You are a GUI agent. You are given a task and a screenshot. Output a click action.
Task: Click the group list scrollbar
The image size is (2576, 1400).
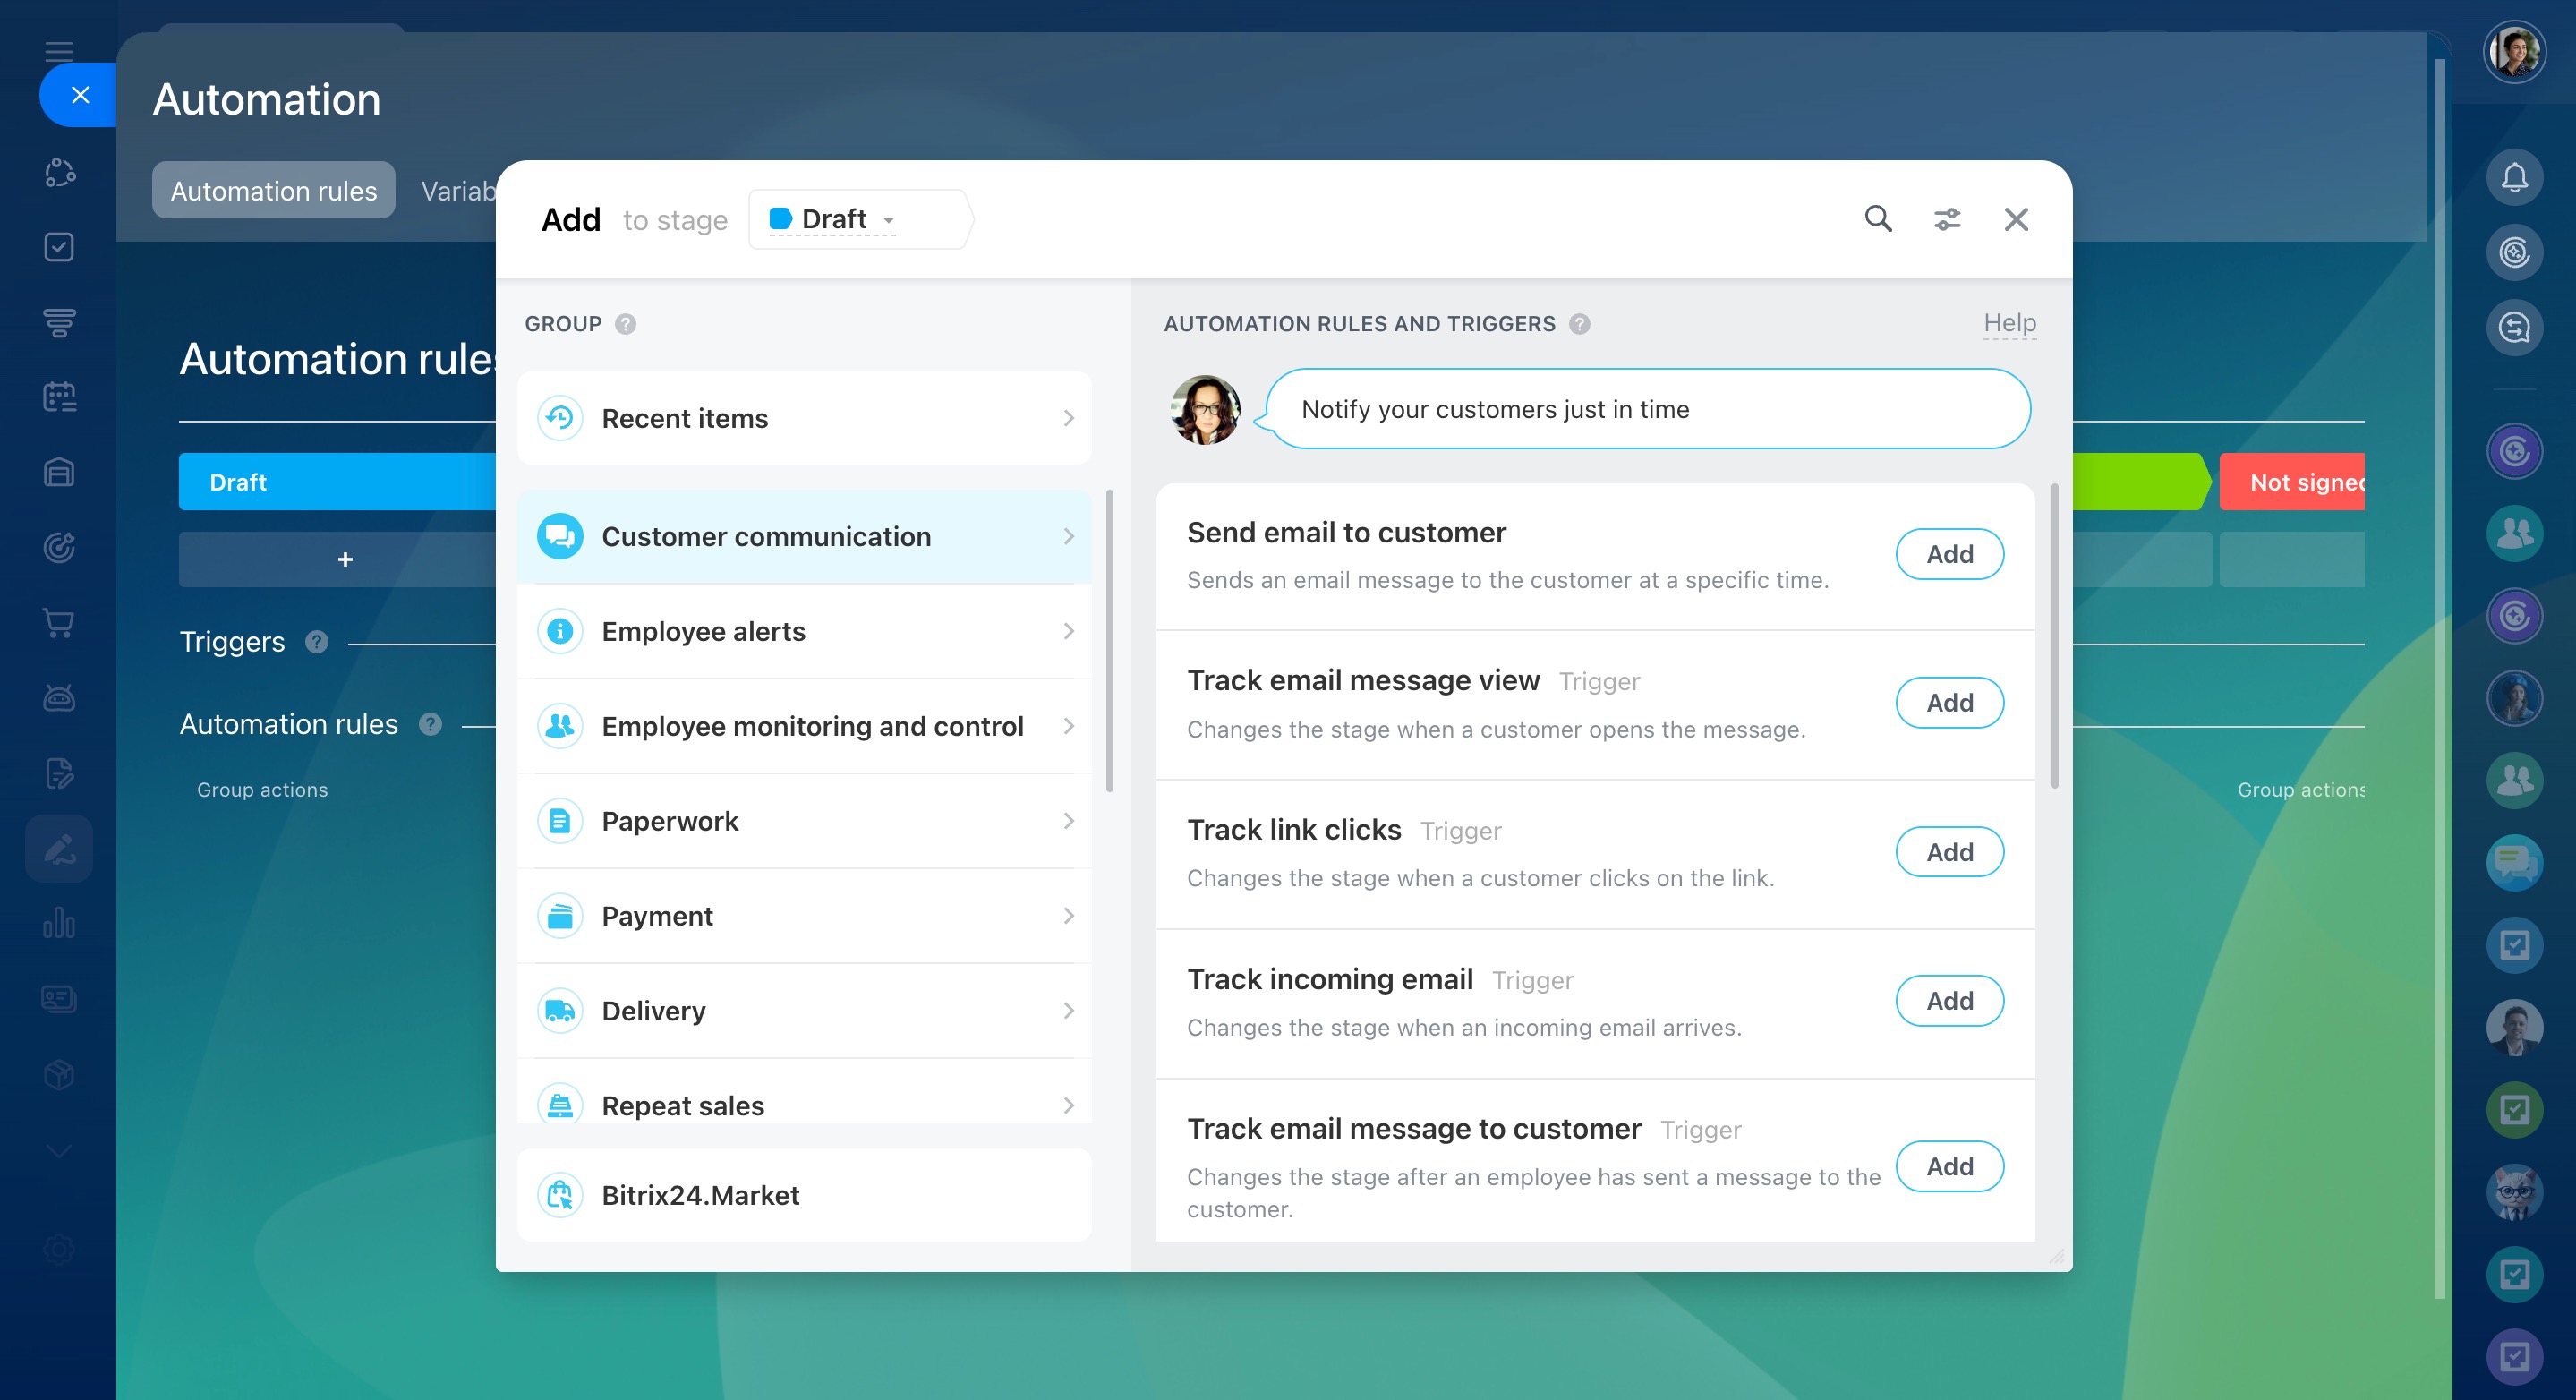tap(1109, 640)
